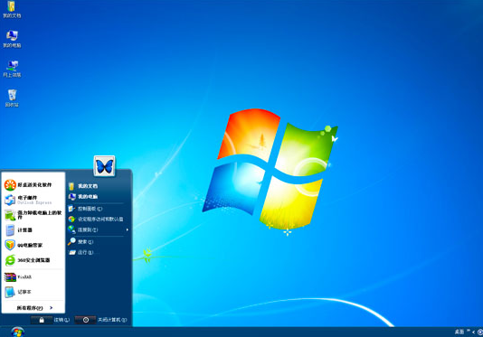Click the 注销 log off button

pyautogui.click(x=51, y=320)
